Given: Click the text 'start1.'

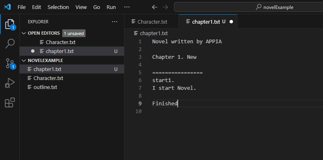Looking at the screenshot, I should click(x=163, y=80).
